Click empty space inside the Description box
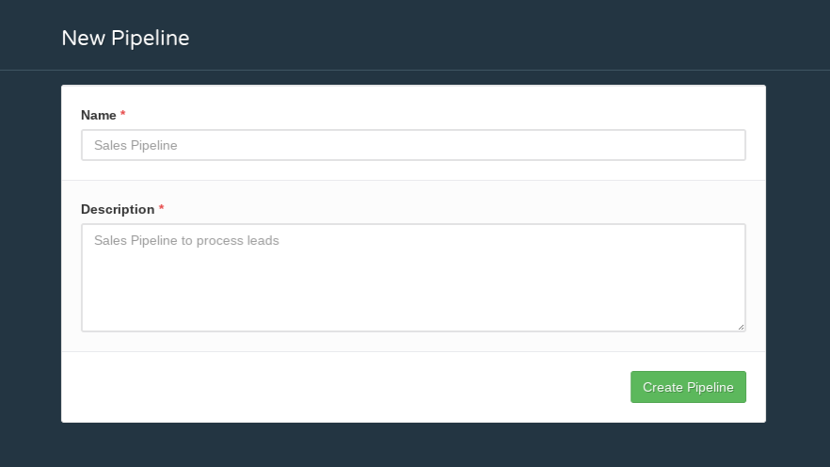 413,291
